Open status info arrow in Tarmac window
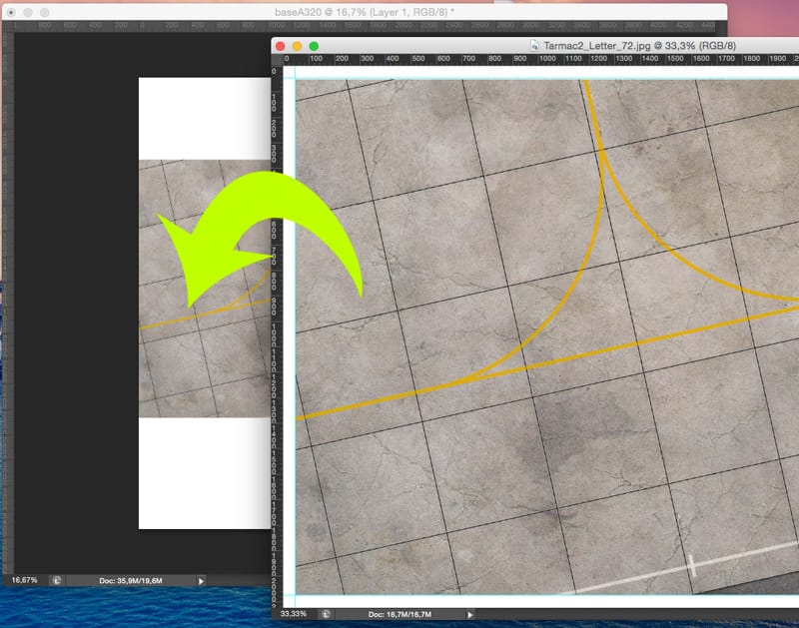 [x=469, y=615]
